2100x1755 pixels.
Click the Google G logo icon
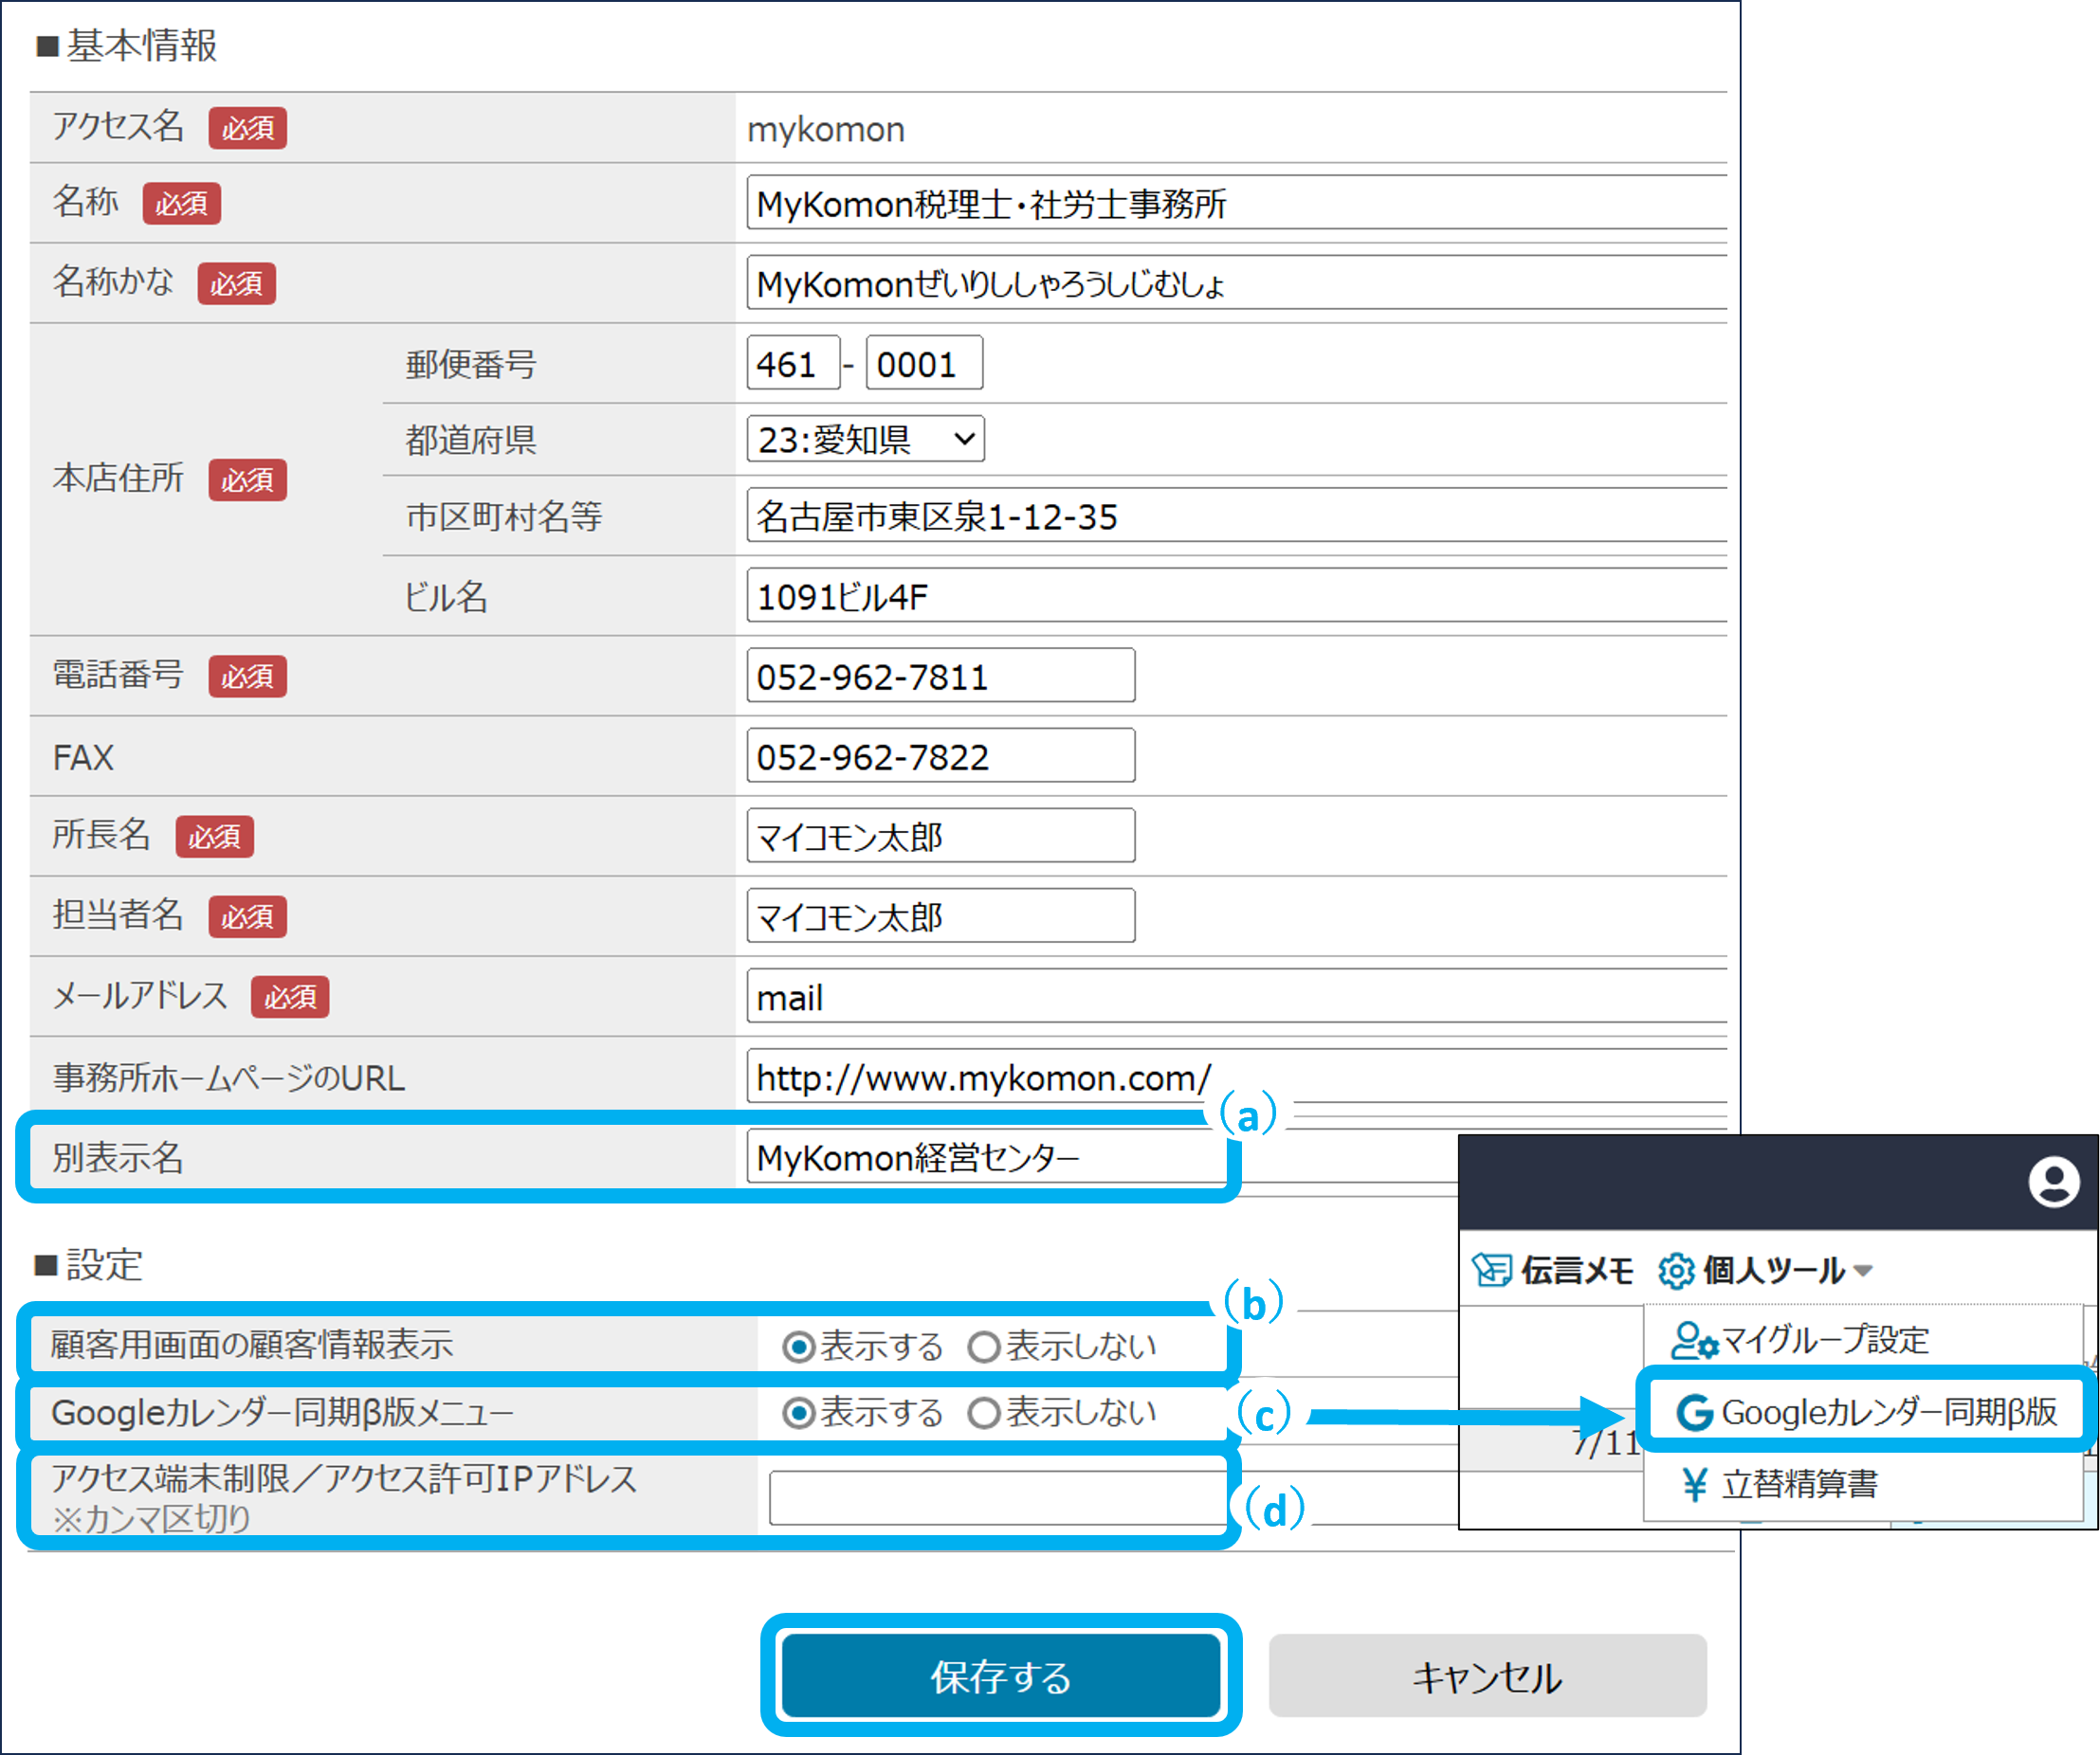click(1694, 1412)
